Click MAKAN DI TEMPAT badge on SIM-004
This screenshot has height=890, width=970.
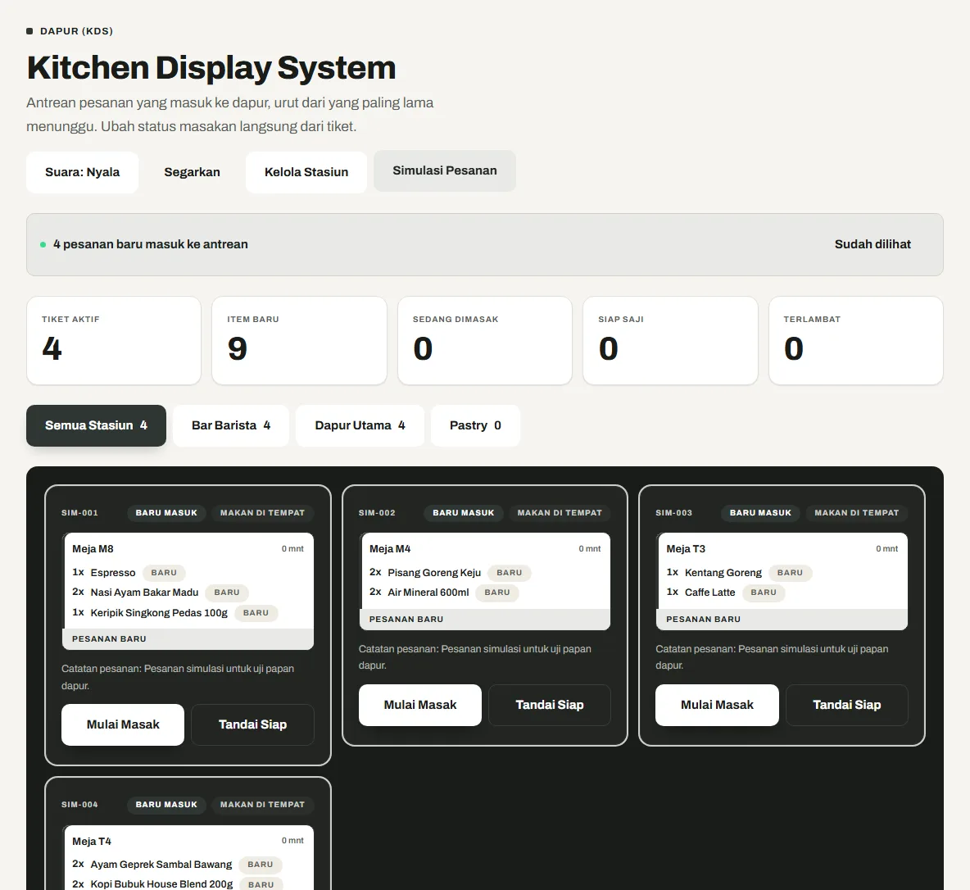point(262,805)
